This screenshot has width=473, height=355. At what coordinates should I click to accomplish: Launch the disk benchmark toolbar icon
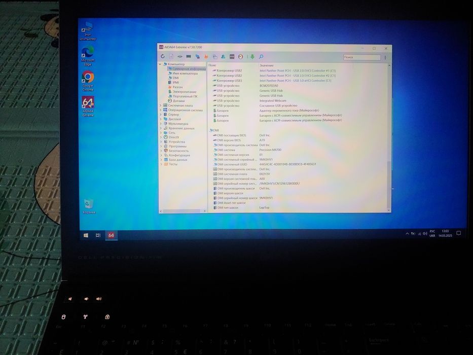click(180, 56)
